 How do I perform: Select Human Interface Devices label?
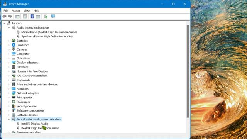click(32, 71)
